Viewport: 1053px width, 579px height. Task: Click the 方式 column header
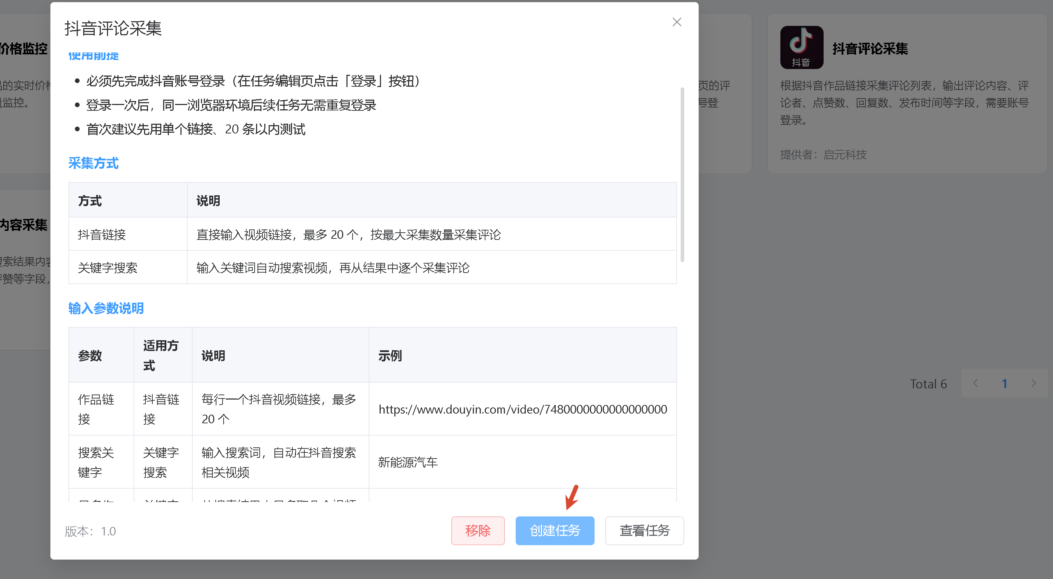click(x=128, y=200)
